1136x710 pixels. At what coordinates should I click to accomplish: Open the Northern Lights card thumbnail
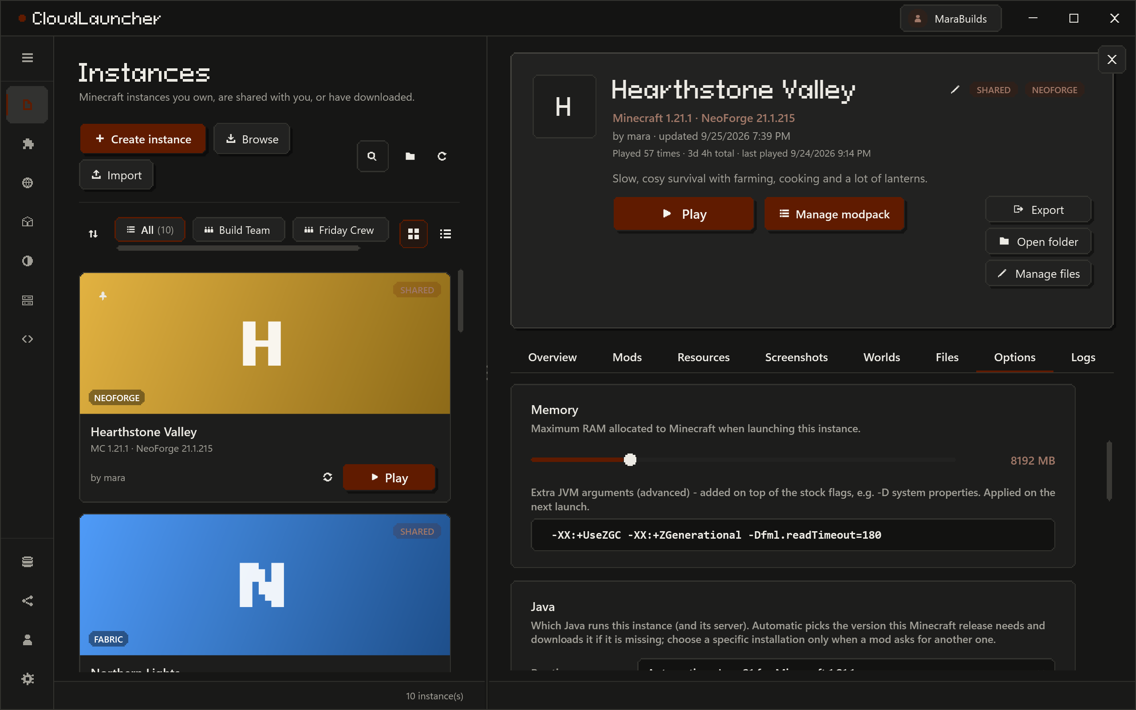[265, 584]
